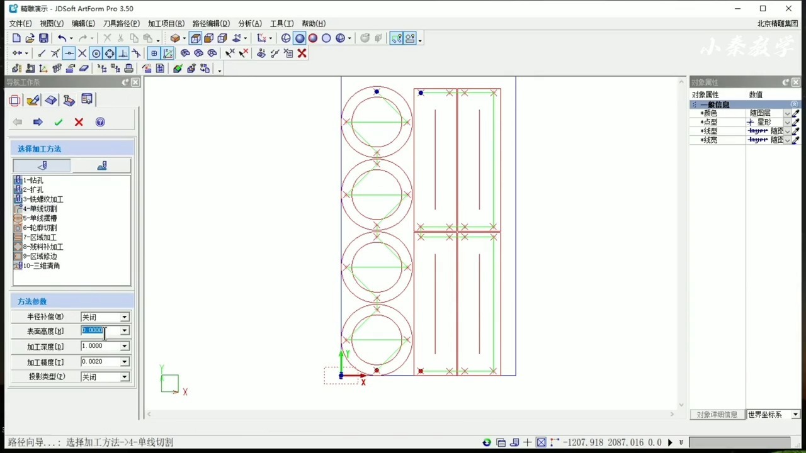Click the red X delete icon in snap toolbar
This screenshot has width=806, height=453.
[x=302, y=53]
